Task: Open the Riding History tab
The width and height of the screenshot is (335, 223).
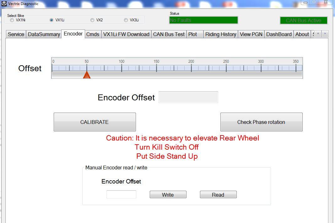Action: 221,35
